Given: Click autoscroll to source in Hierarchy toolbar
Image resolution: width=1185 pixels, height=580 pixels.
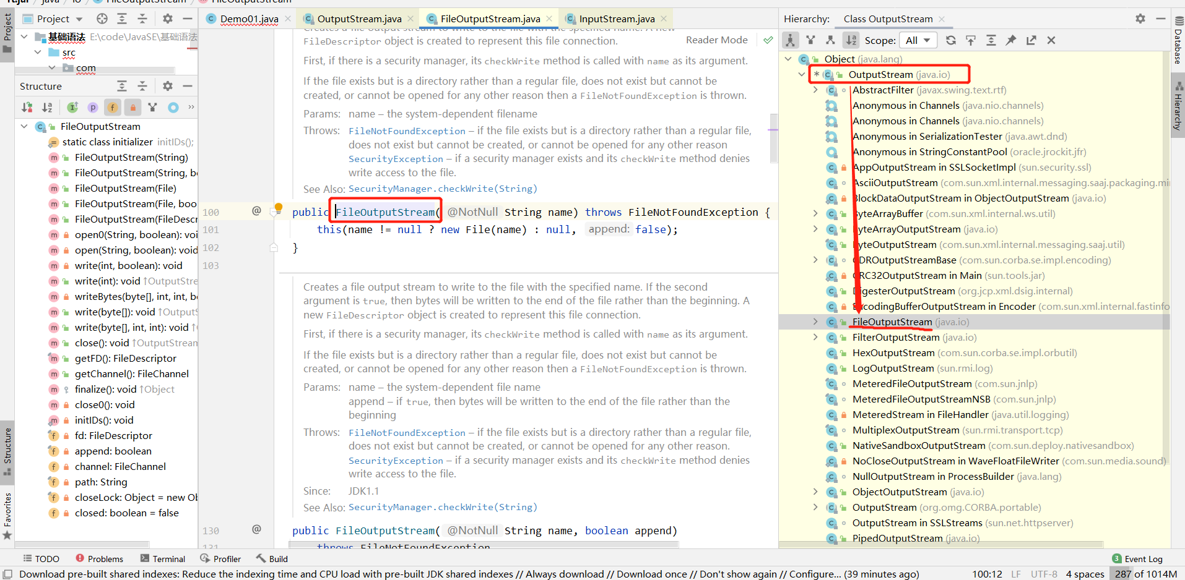Looking at the screenshot, I should [971, 40].
